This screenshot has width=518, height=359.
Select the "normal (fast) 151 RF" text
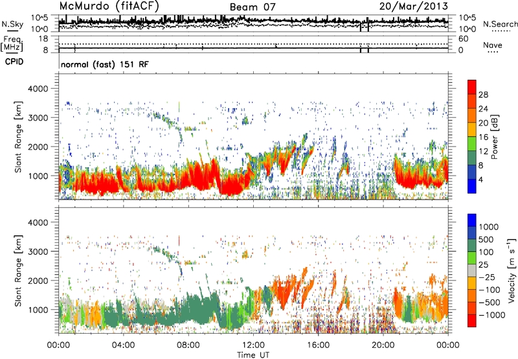click(x=105, y=64)
